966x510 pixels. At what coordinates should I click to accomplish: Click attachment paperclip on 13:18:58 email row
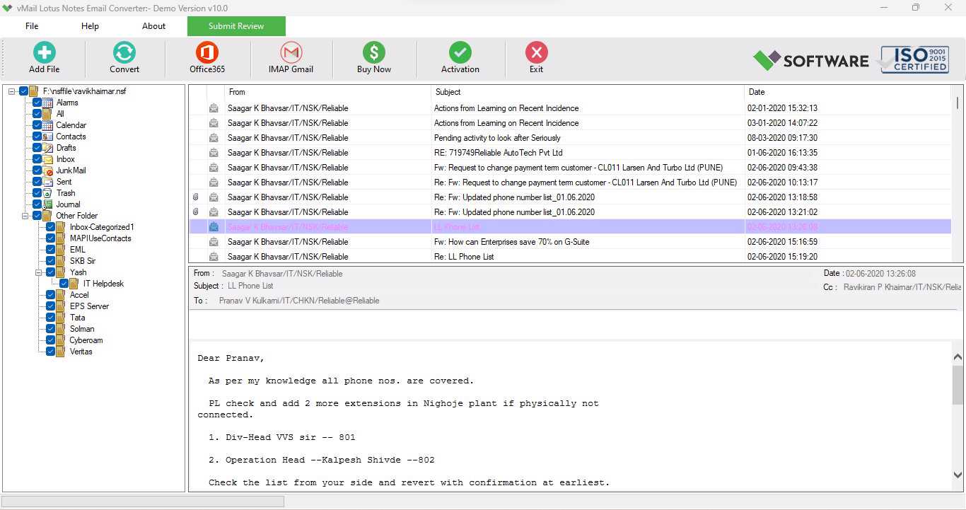196,197
